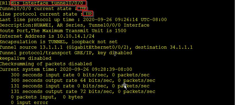Click the current system time 09:28:39-08:00
Viewport: 238px width, 105px height.
(x=112, y=69)
